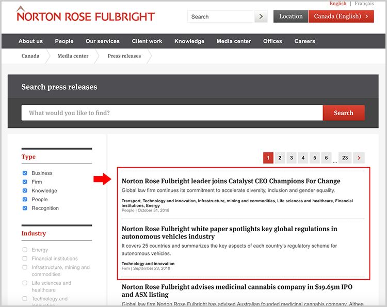Select current results page 1
The image size is (387, 307).
(268, 158)
